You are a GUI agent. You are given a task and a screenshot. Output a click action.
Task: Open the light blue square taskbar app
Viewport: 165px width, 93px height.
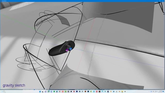point(94,91)
